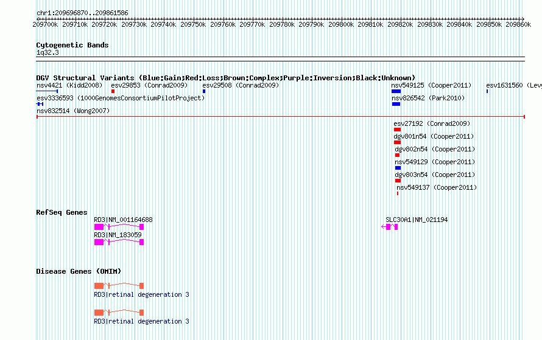Click the chr1:209696870..209861586 coordinate label
This screenshot has width=542, height=340.
point(82,13)
